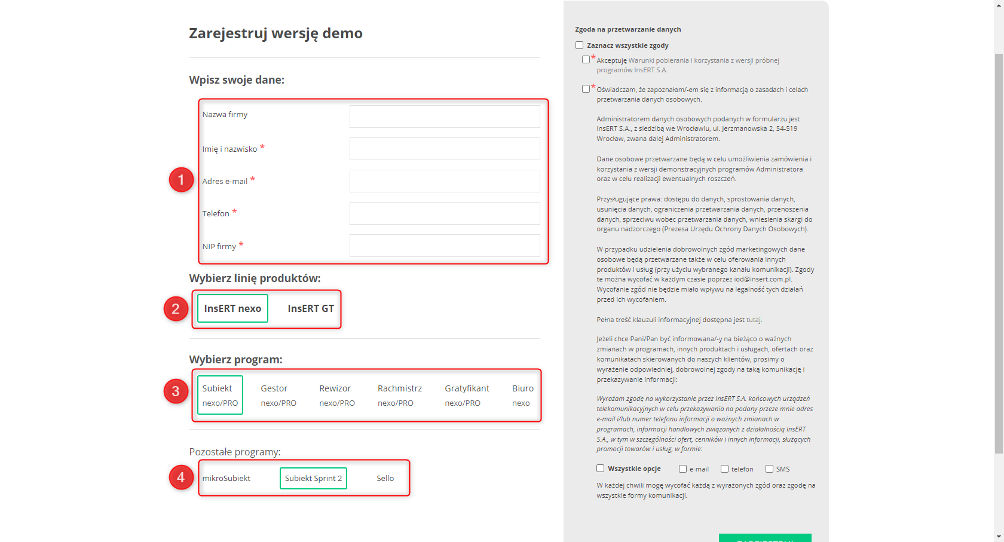Pick Rewizor nexo/PRO program
Screen dimensions: 1004x542
click(337, 395)
